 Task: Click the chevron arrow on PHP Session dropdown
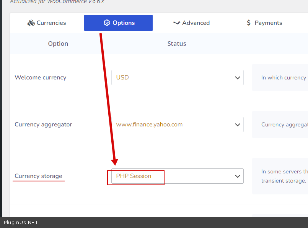(237, 176)
